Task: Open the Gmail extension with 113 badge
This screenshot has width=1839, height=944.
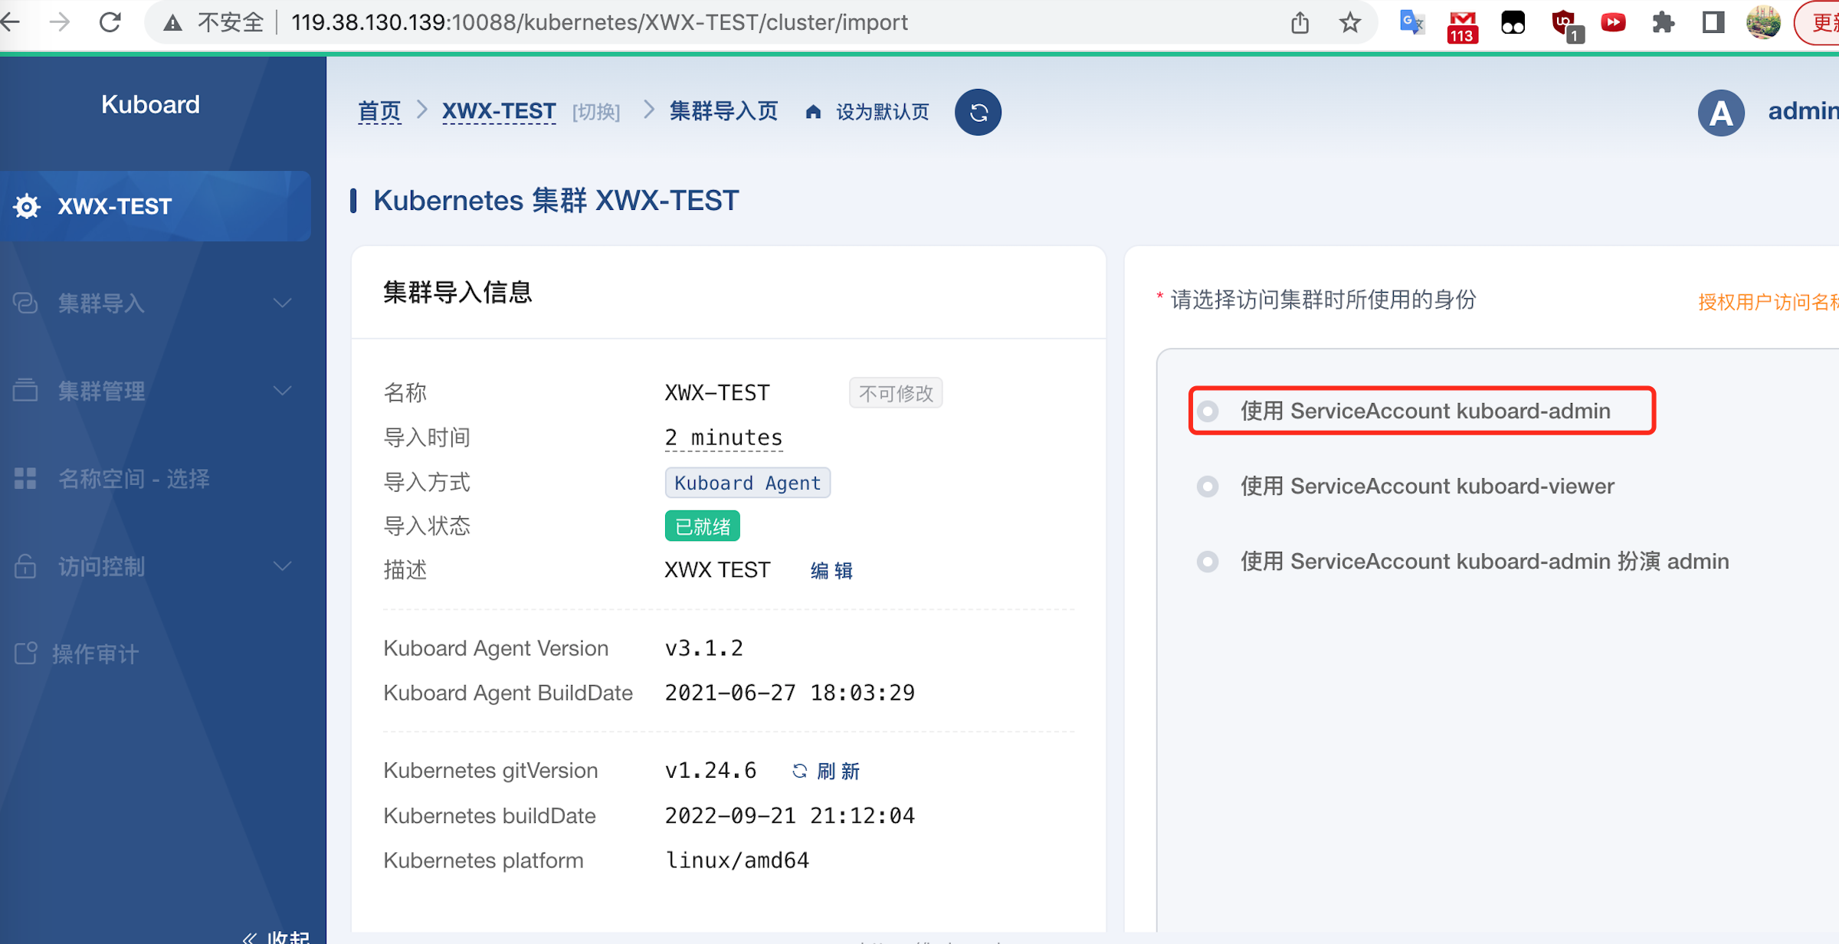Action: click(x=1462, y=25)
